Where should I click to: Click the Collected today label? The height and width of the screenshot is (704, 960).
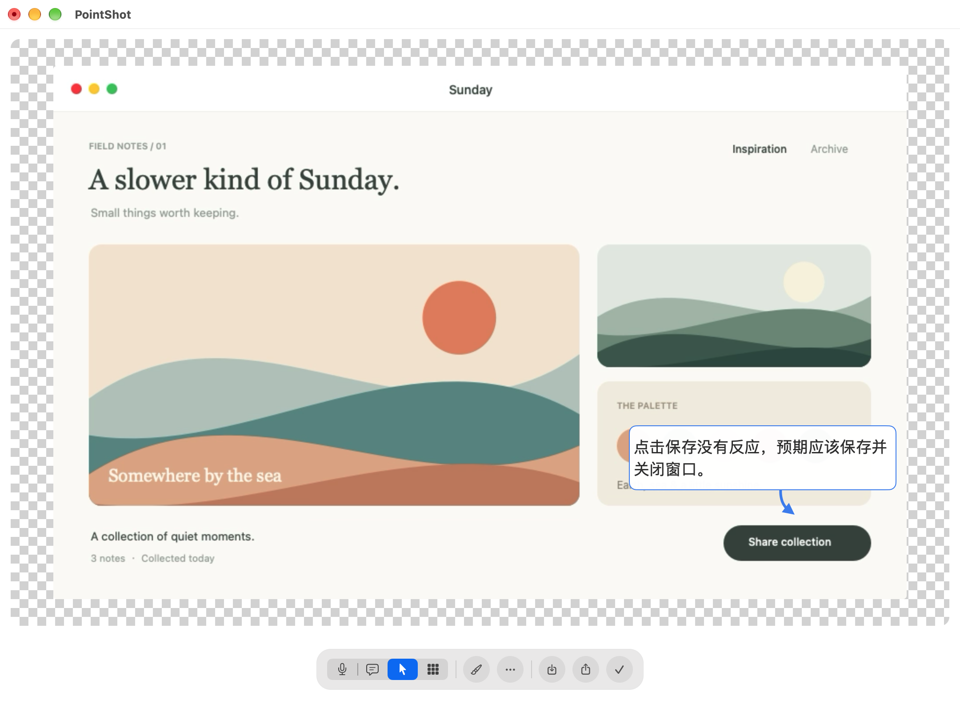178,558
